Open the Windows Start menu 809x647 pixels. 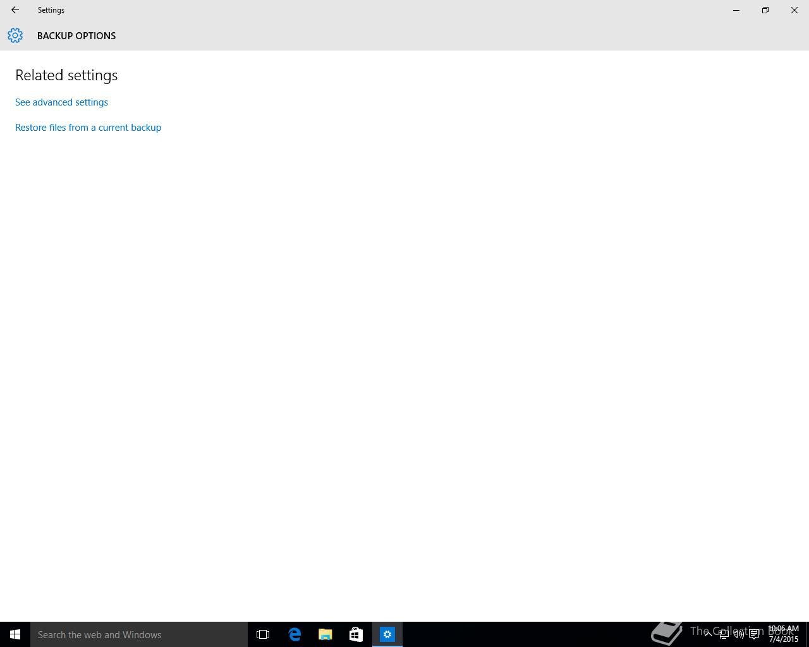coord(15,634)
